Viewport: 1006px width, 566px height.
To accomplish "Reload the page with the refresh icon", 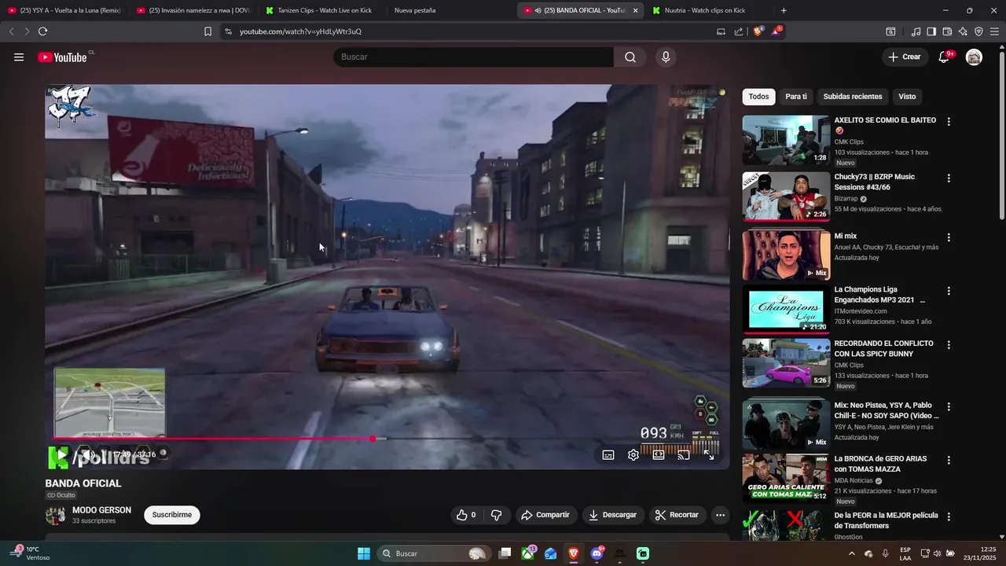I will [x=42, y=31].
